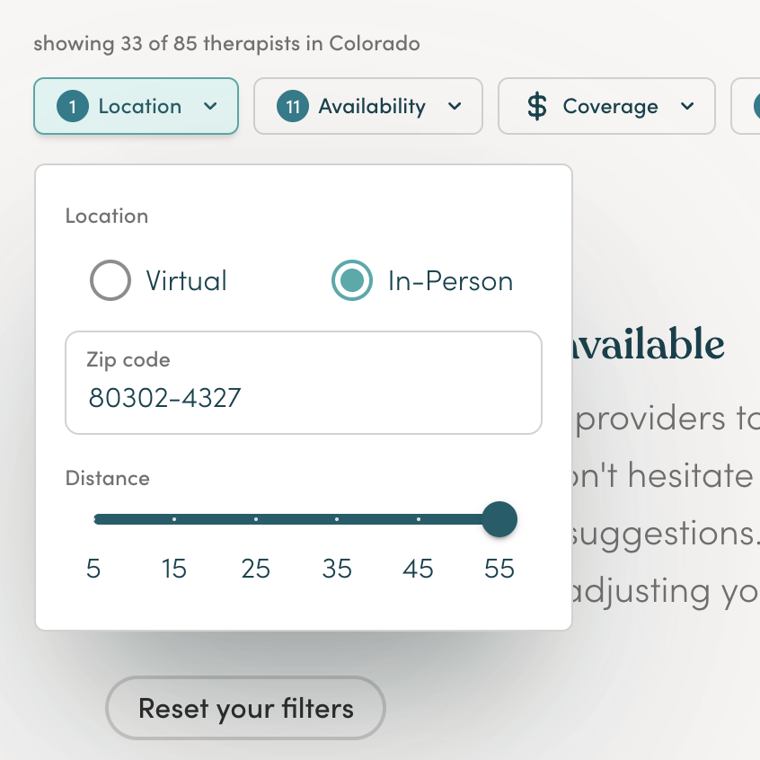The image size is (760, 760).
Task: Click the Availability filter count badge showing 11
Action: 293,106
